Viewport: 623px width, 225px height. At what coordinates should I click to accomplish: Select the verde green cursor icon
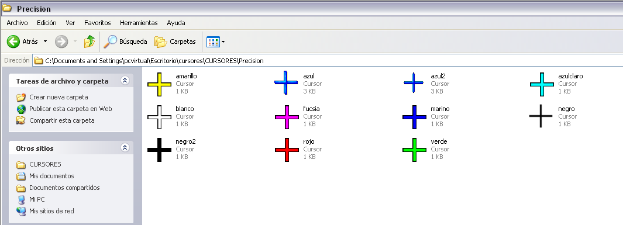click(414, 150)
